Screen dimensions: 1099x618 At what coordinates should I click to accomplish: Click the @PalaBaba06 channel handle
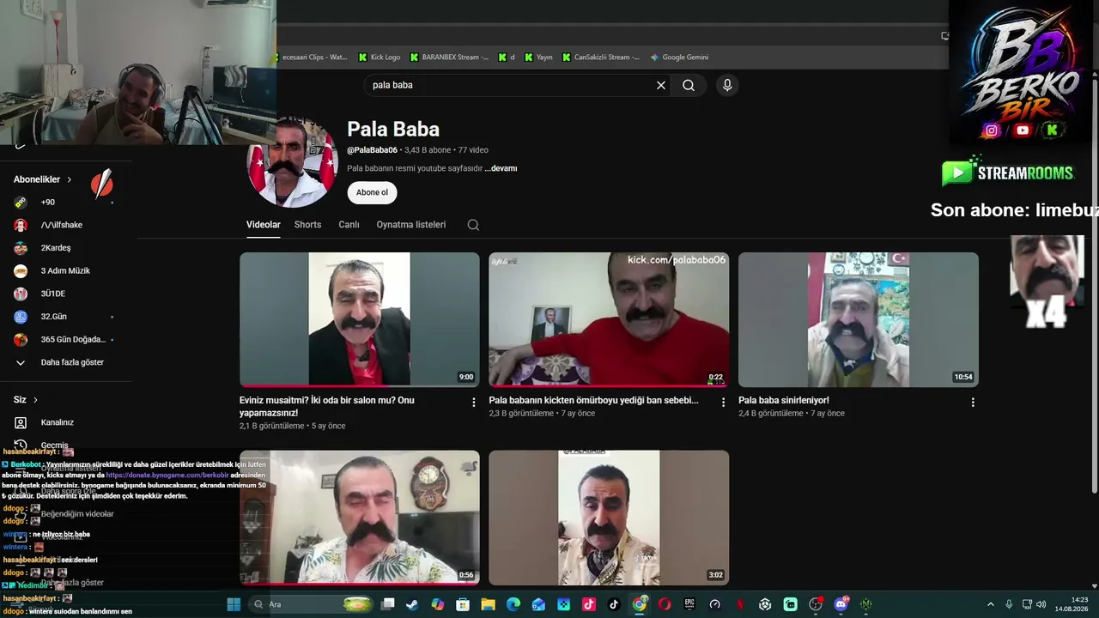click(372, 150)
